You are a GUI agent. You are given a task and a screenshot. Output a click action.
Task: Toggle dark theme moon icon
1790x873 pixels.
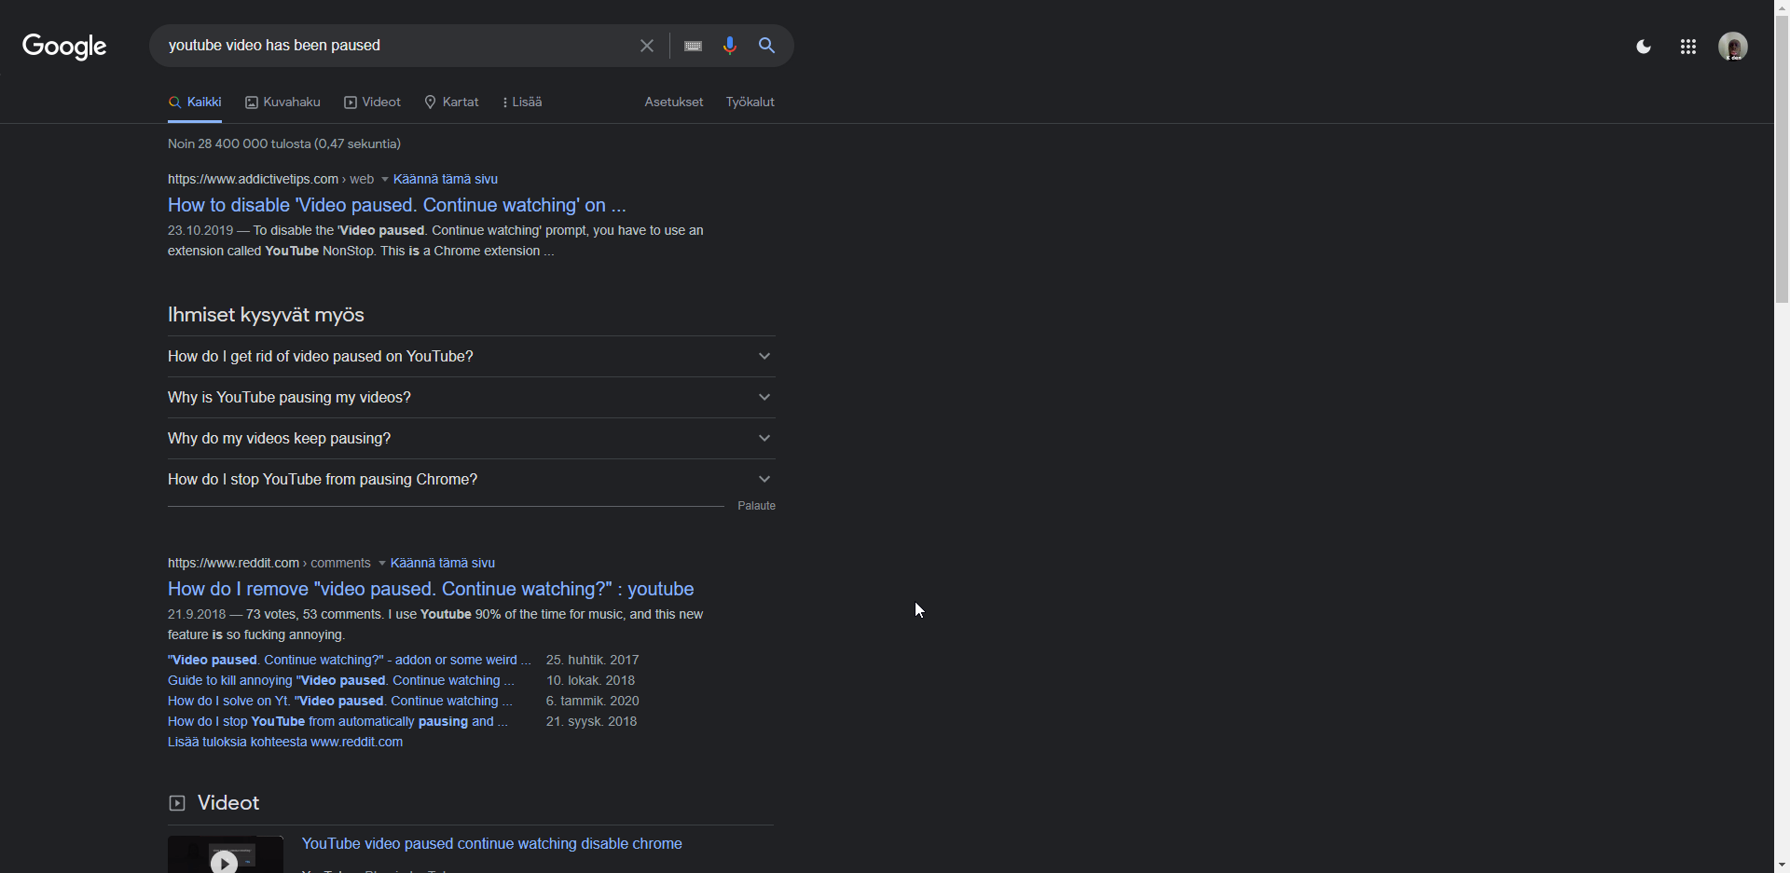click(x=1644, y=47)
